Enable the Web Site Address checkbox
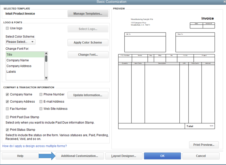Viewport: 226px width, 165px height. coord(41,109)
